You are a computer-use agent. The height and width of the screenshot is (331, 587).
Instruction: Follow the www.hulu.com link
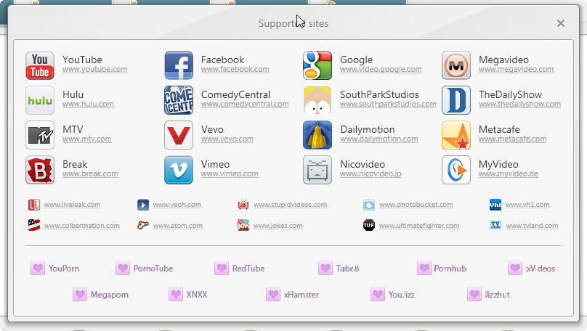88,105
